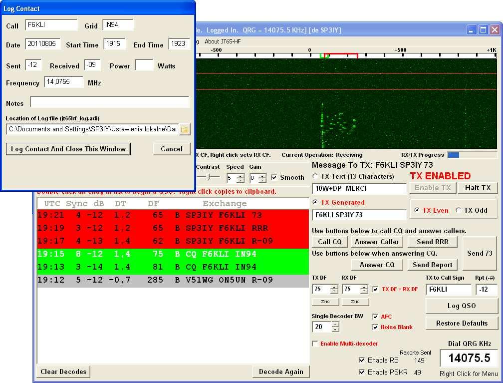
Task: Click the Call field in Log Contact
Action: pos(51,25)
